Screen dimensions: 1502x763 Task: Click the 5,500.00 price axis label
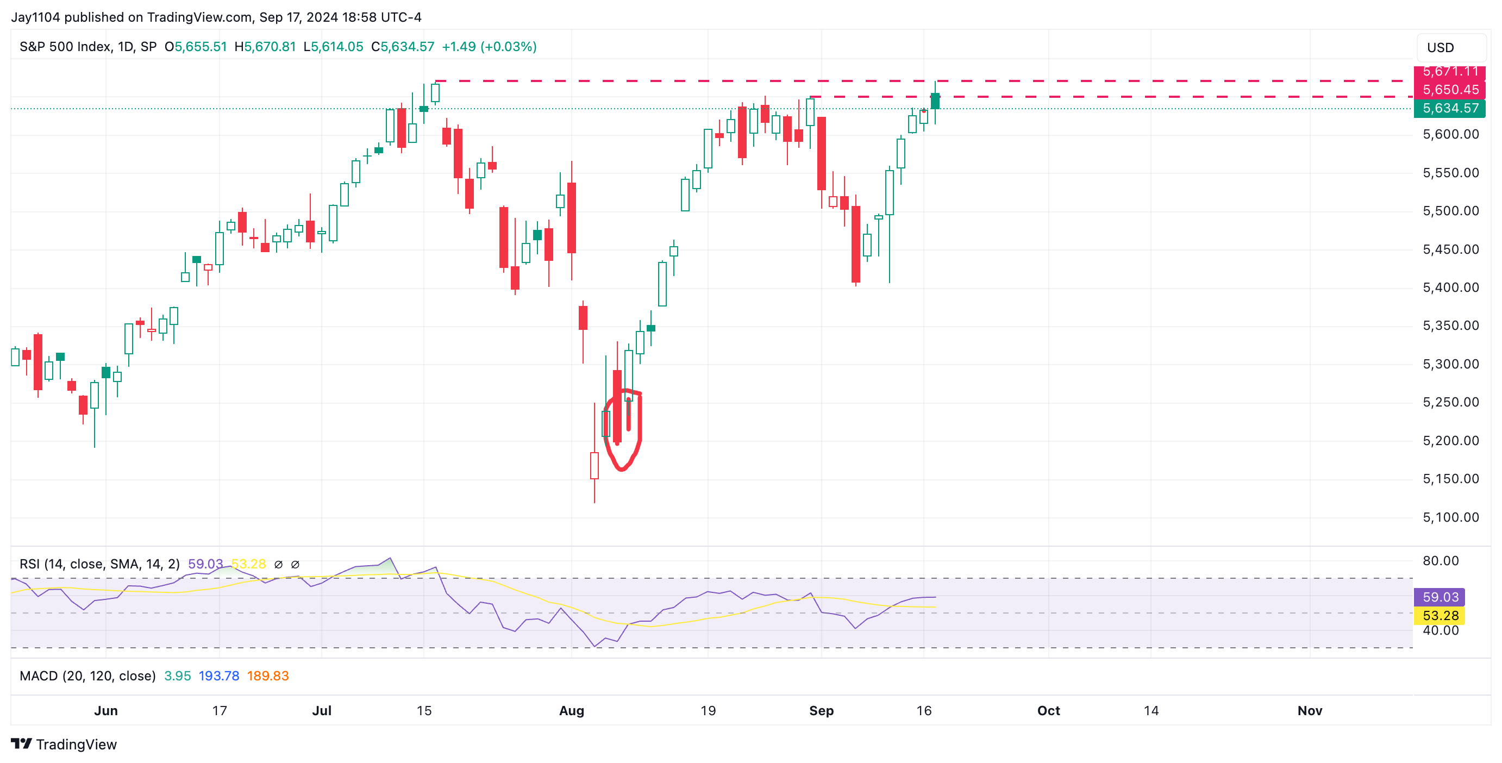pos(1451,211)
